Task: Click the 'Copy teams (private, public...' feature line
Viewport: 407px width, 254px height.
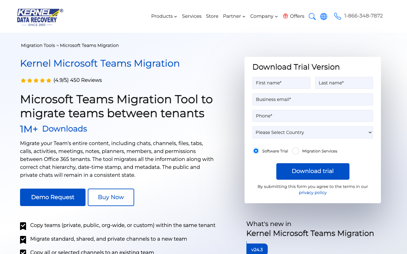Action: click(x=123, y=225)
